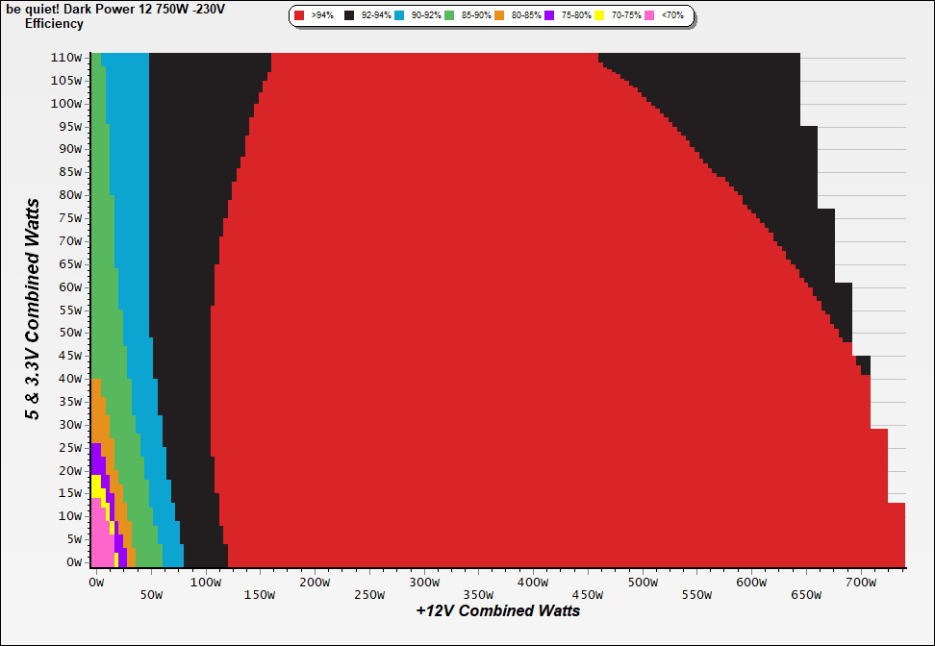Screen dimensions: 935x646
Task: Click the '0W' y-axis label
Action: (x=73, y=562)
